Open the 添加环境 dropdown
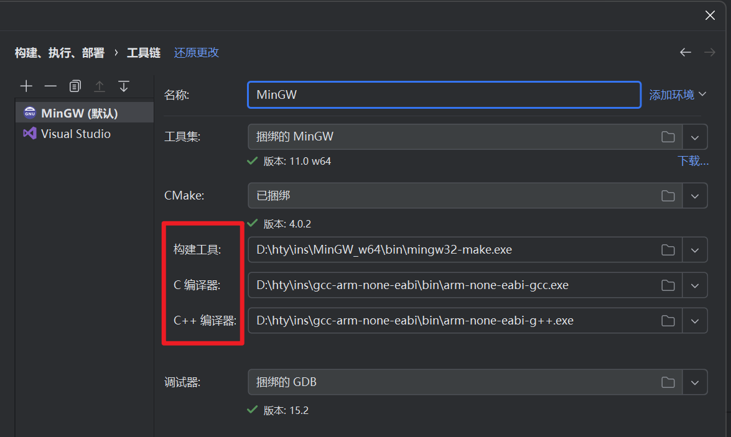The width and height of the screenshot is (731, 437). (x=678, y=94)
